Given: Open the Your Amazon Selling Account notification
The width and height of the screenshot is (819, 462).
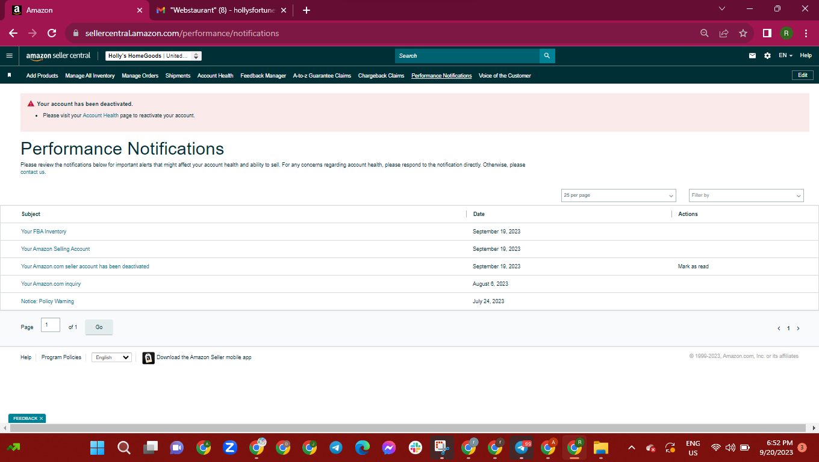Looking at the screenshot, I should click(x=55, y=249).
